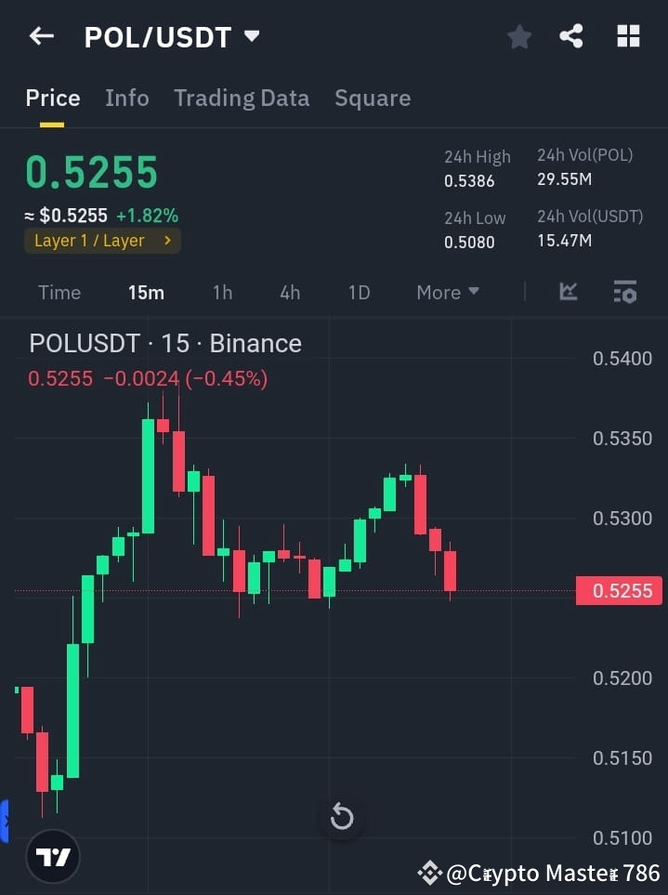
Task: Enable the Time view option
Action: [59, 292]
